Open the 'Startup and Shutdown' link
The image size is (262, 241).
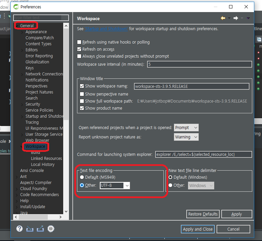(x=106, y=28)
